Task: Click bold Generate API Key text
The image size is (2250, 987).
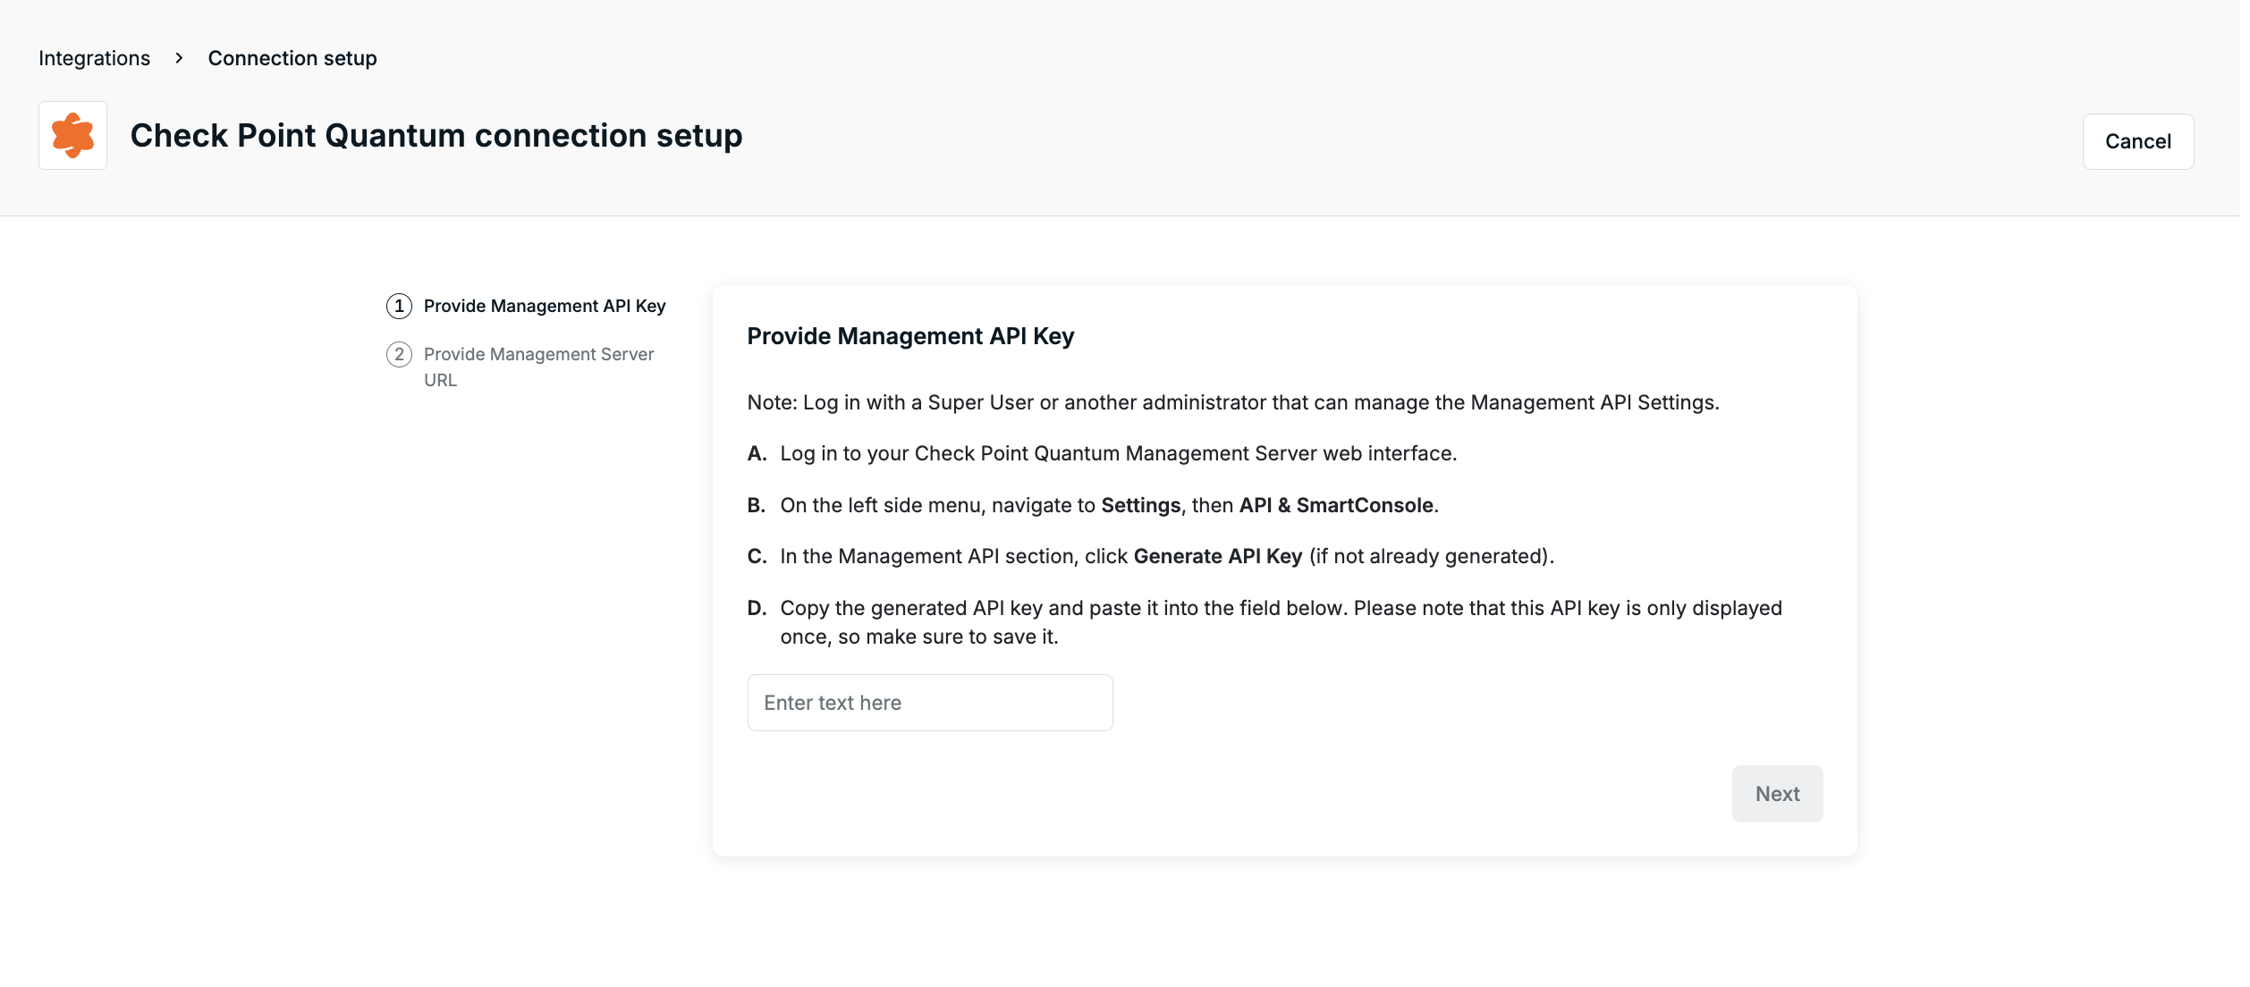Action: tap(1217, 556)
